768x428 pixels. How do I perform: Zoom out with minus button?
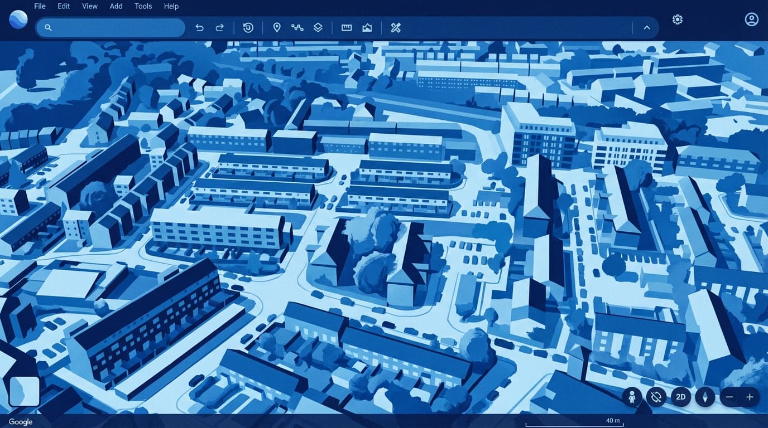pos(729,397)
